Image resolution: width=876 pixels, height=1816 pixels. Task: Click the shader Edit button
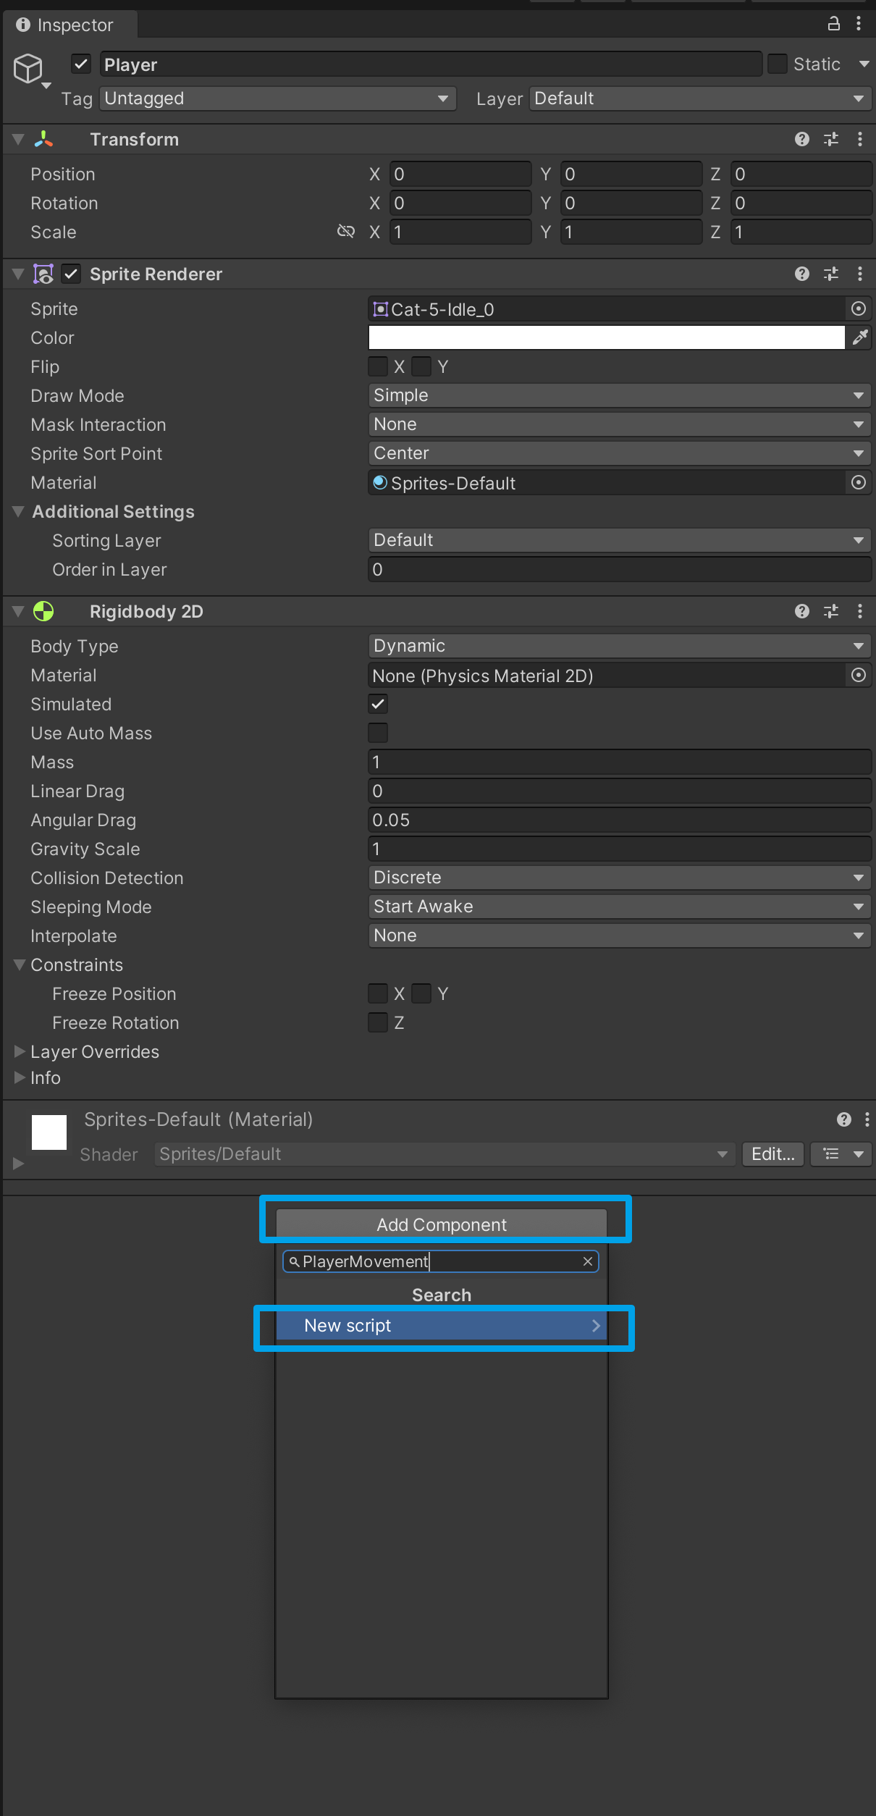(x=772, y=1154)
